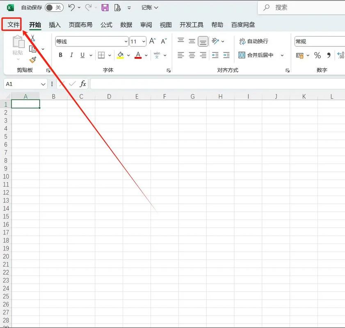This screenshot has width=345, height=328.
Task: Apply the yellow fill color bucket
Action: (x=120, y=55)
